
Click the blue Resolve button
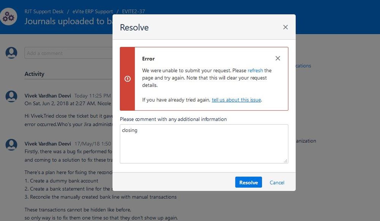[248, 182]
